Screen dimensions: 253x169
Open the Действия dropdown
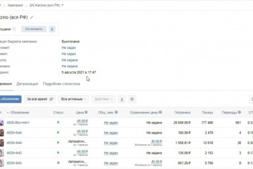coord(103,99)
